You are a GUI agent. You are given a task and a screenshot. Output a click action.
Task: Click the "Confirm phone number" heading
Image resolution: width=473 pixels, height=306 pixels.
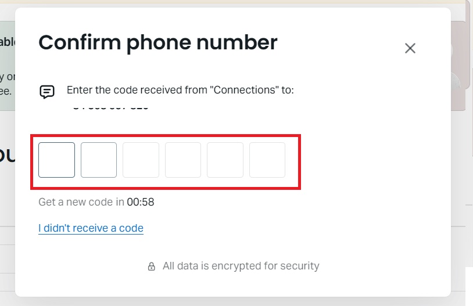[157, 42]
